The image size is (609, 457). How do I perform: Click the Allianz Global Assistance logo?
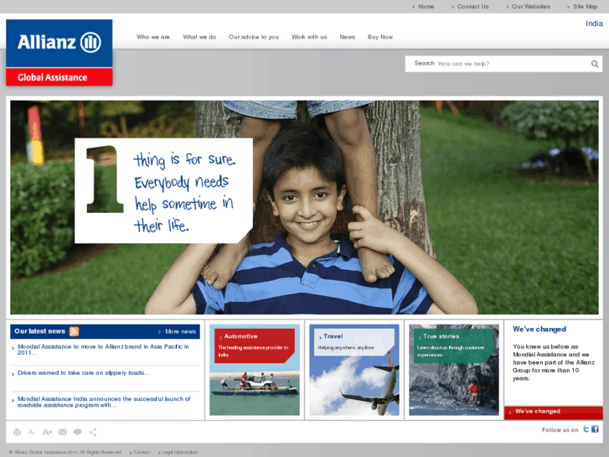[59, 53]
